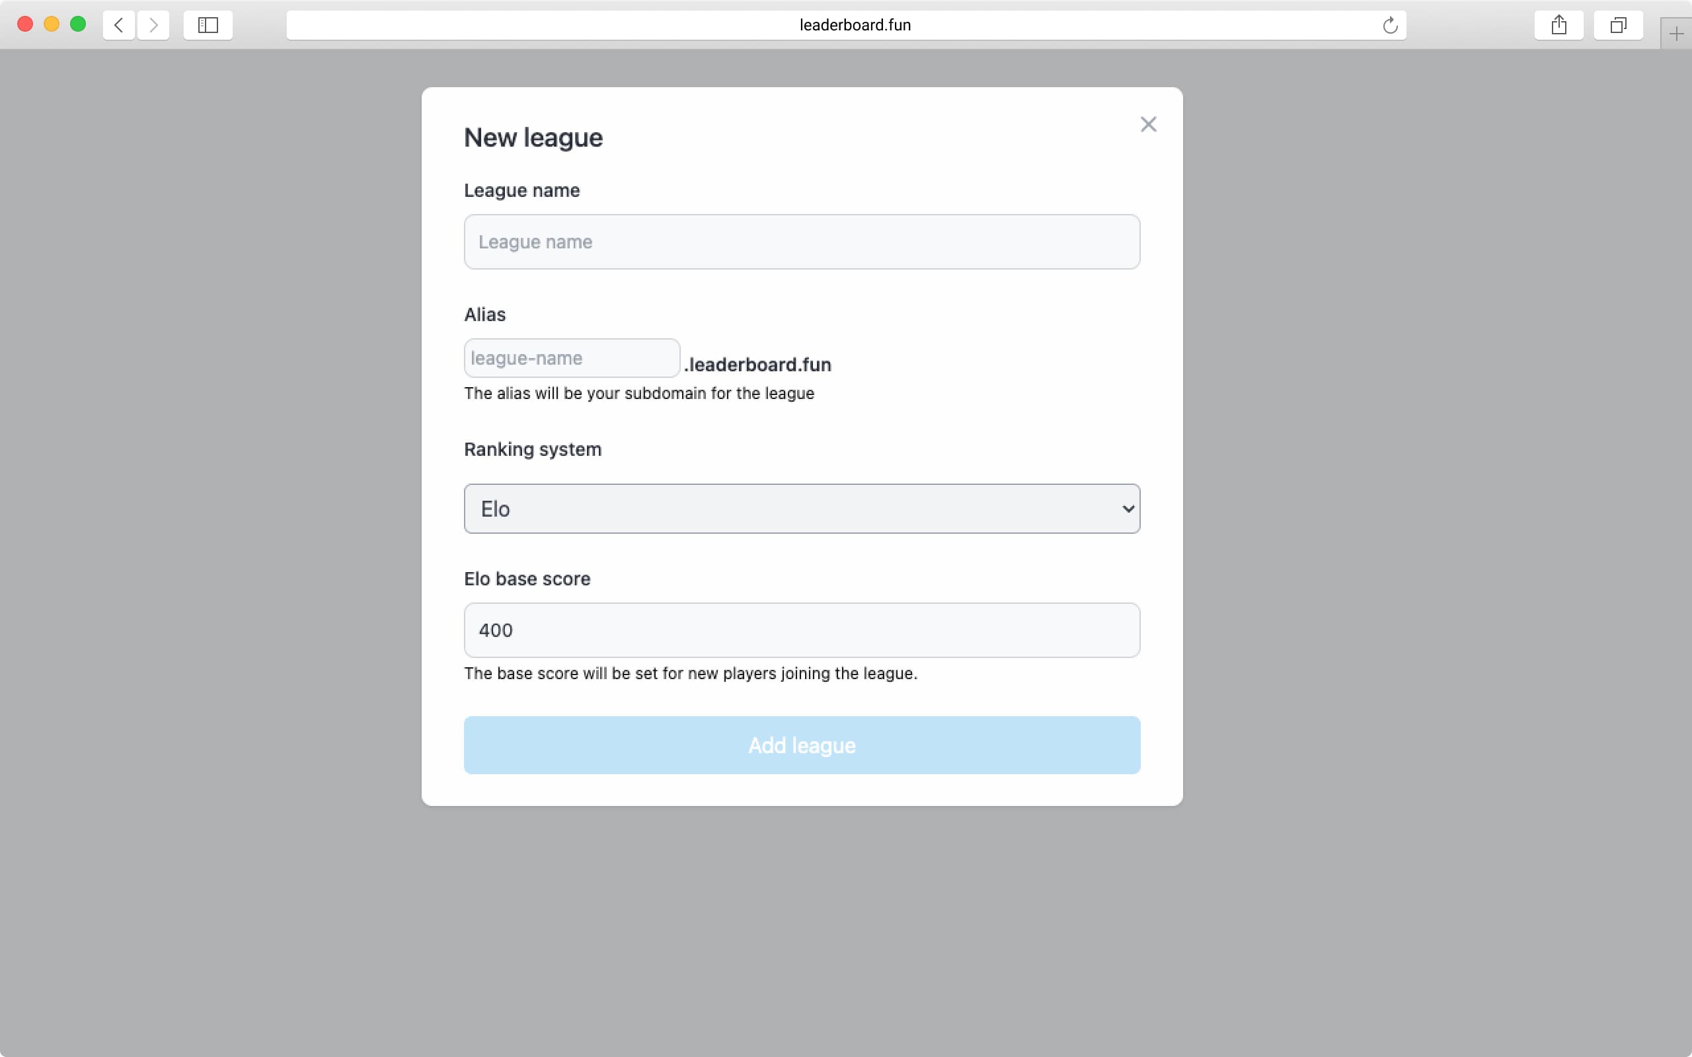Viewport: 1692px width, 1057px height.
Task: Show all tabs overview icon
Action: click(x=1618, y=25)
